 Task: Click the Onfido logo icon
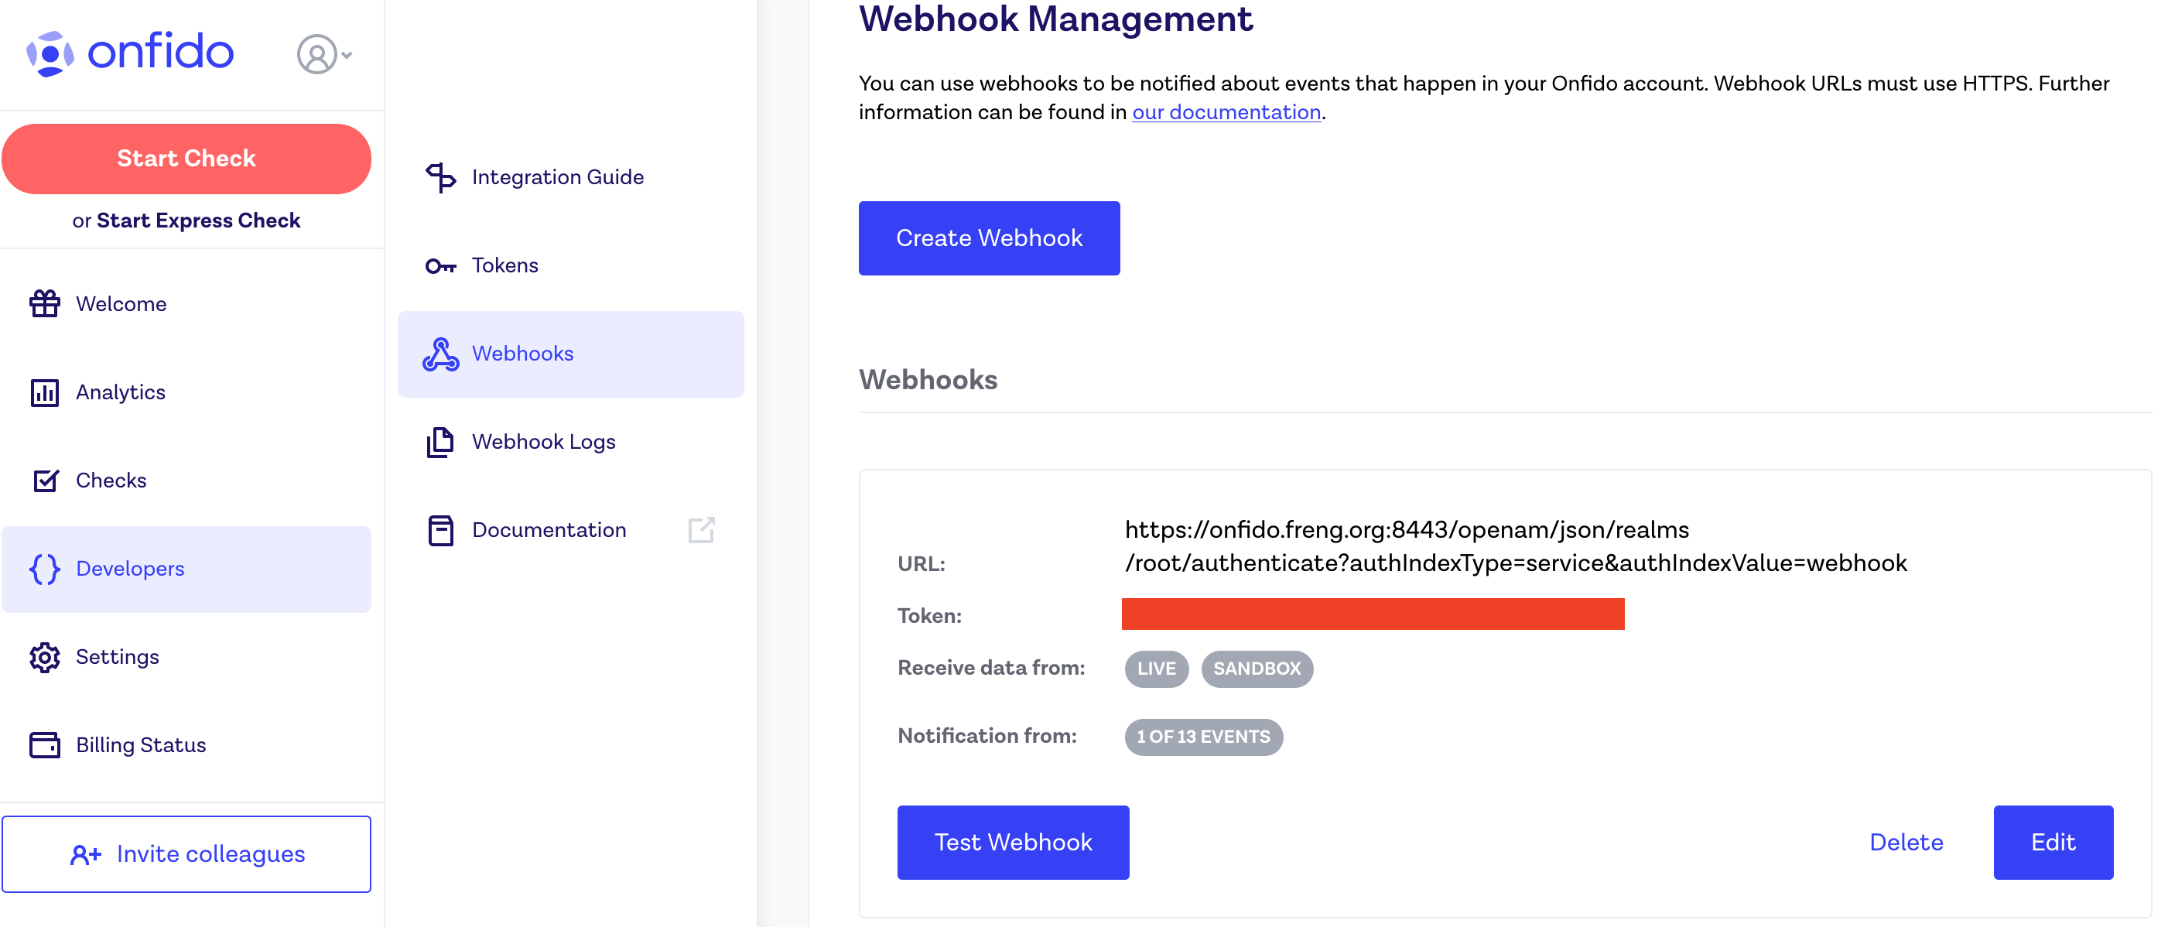pos(49,54)
